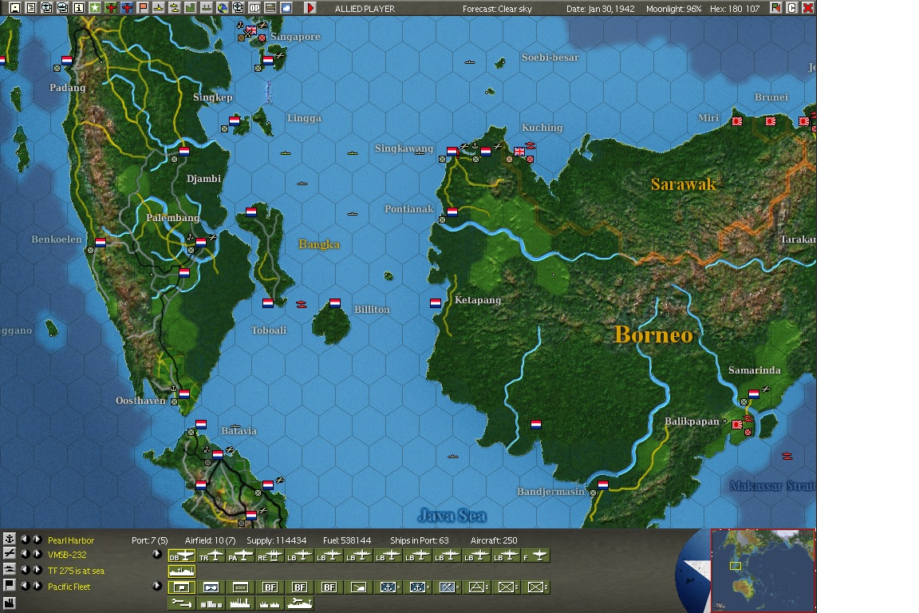Select the Dutch flag base at Batavia
The height and width of the screenshot is (613, 919).
(x=218, y=455)
